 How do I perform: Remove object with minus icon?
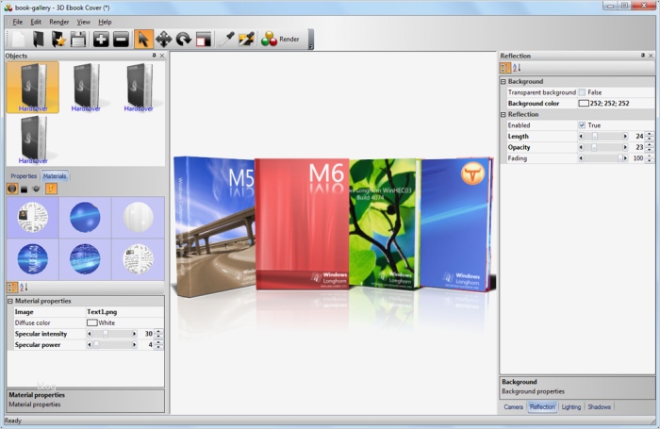click(122, 40)
